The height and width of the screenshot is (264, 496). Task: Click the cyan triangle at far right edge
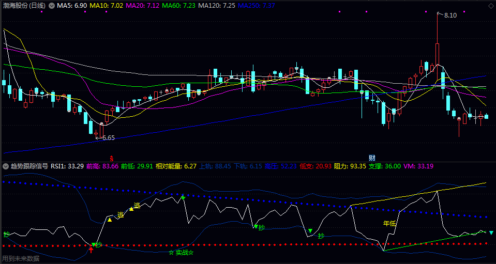point(491,233)
